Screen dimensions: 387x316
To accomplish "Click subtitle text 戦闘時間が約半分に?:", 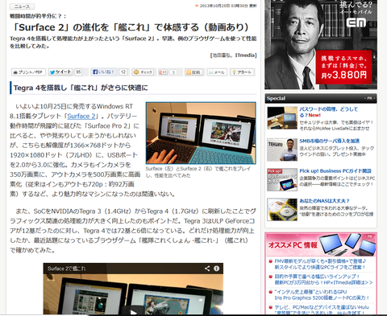I will click(38, 16).
